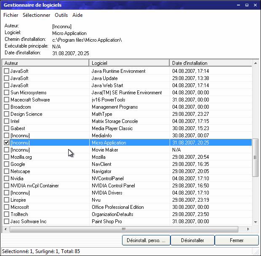The height and width of the screenshot is (256, 261).
Task: Tick the NVIDIA nvCpl Container checkbox
Action: pyautogui.click(x=6, y=186)
